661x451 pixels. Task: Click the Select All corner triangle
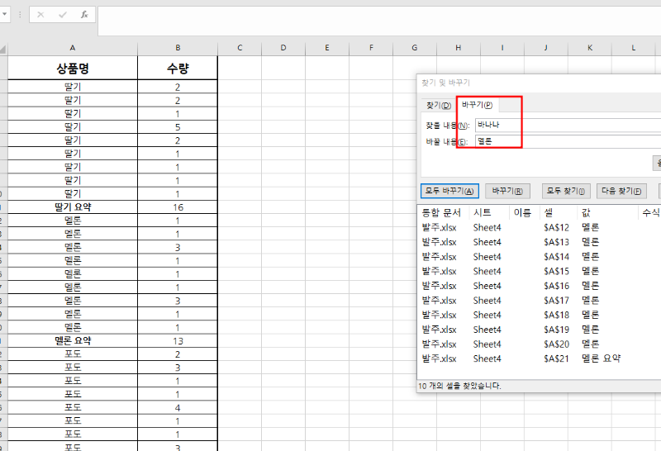pos(3,50)
